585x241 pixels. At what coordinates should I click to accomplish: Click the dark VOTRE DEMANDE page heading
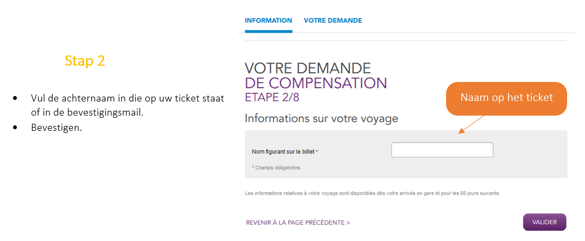click(x=308, y=68)
